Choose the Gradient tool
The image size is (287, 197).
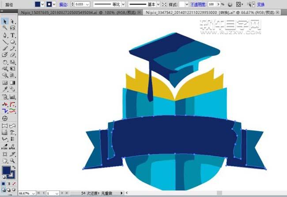click(12, 83)
